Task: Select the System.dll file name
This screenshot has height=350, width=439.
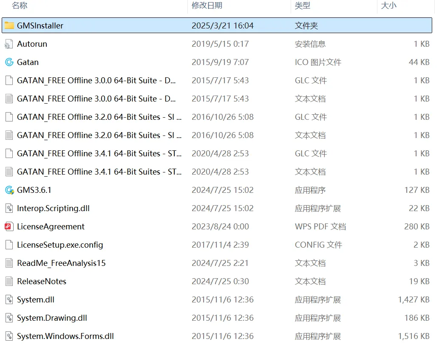Action: (36, 299)
